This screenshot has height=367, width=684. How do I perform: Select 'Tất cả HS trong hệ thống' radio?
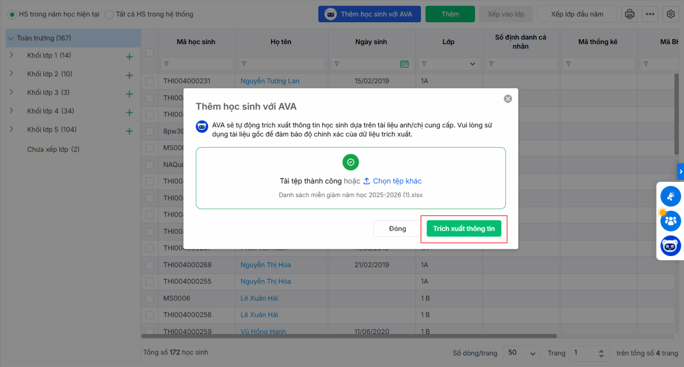click(109, 15)
